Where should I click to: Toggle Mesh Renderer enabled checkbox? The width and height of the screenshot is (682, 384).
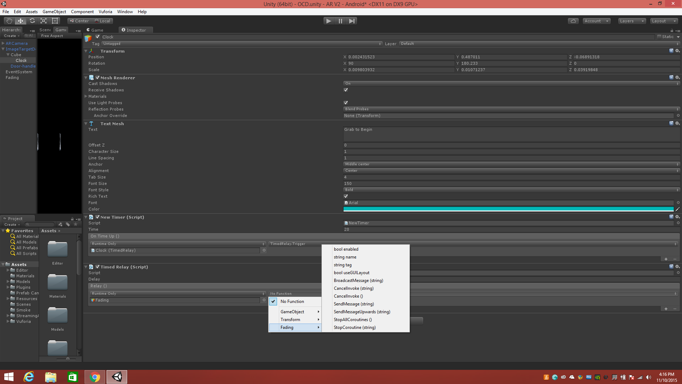click(97, 78)
